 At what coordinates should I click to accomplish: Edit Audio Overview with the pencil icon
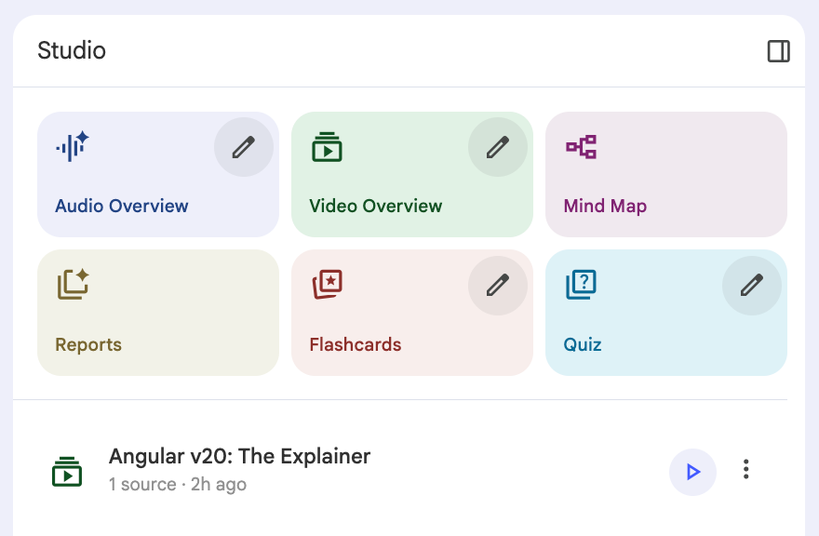244,146
